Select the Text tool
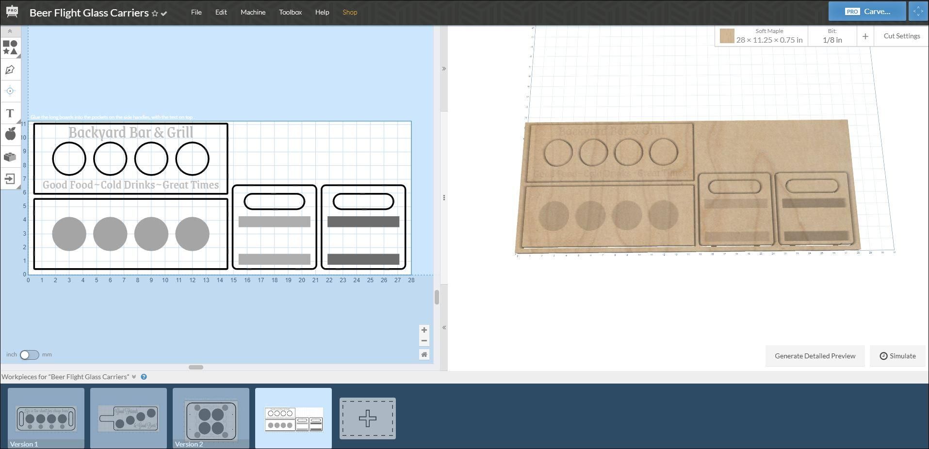 pos(10,113)
